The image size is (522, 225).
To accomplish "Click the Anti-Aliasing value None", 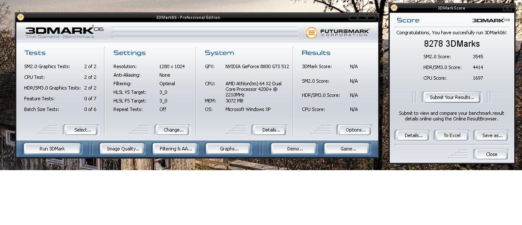I will click(164, 75).
